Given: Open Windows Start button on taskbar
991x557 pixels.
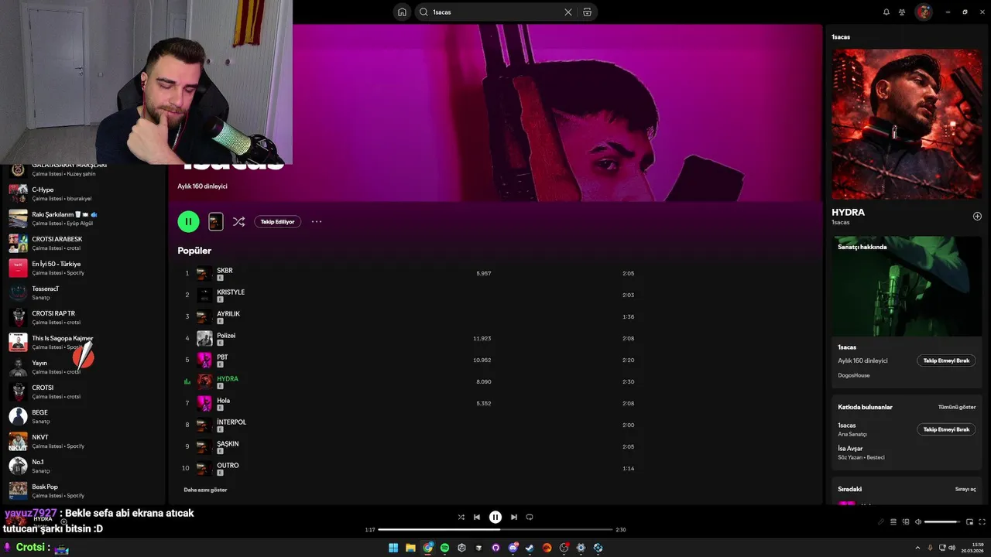Looking at the screenshot, I should [x=393, y=548].
